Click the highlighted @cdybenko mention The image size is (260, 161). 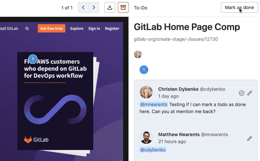point(153,150)
